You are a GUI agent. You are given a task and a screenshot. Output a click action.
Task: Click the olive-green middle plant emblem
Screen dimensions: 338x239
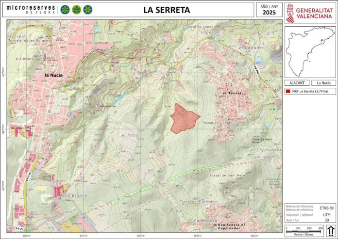tap(76, 10)
